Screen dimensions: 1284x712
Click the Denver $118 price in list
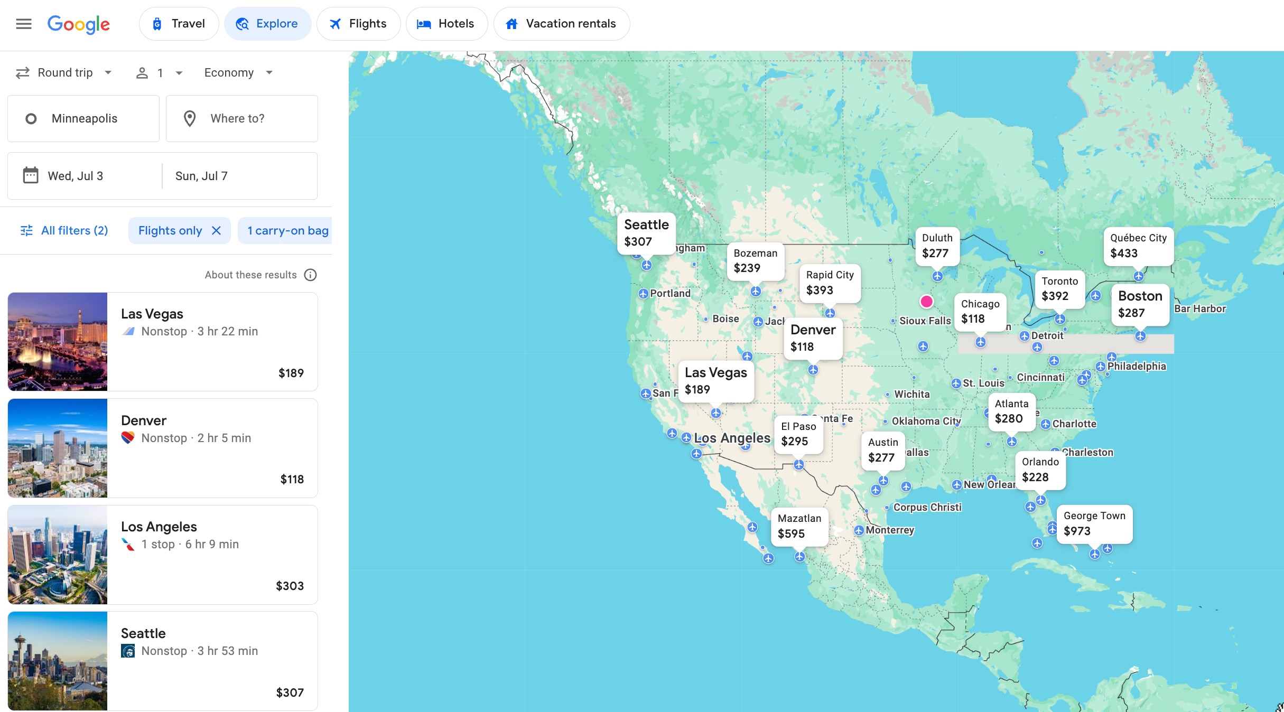pos(292,479)
